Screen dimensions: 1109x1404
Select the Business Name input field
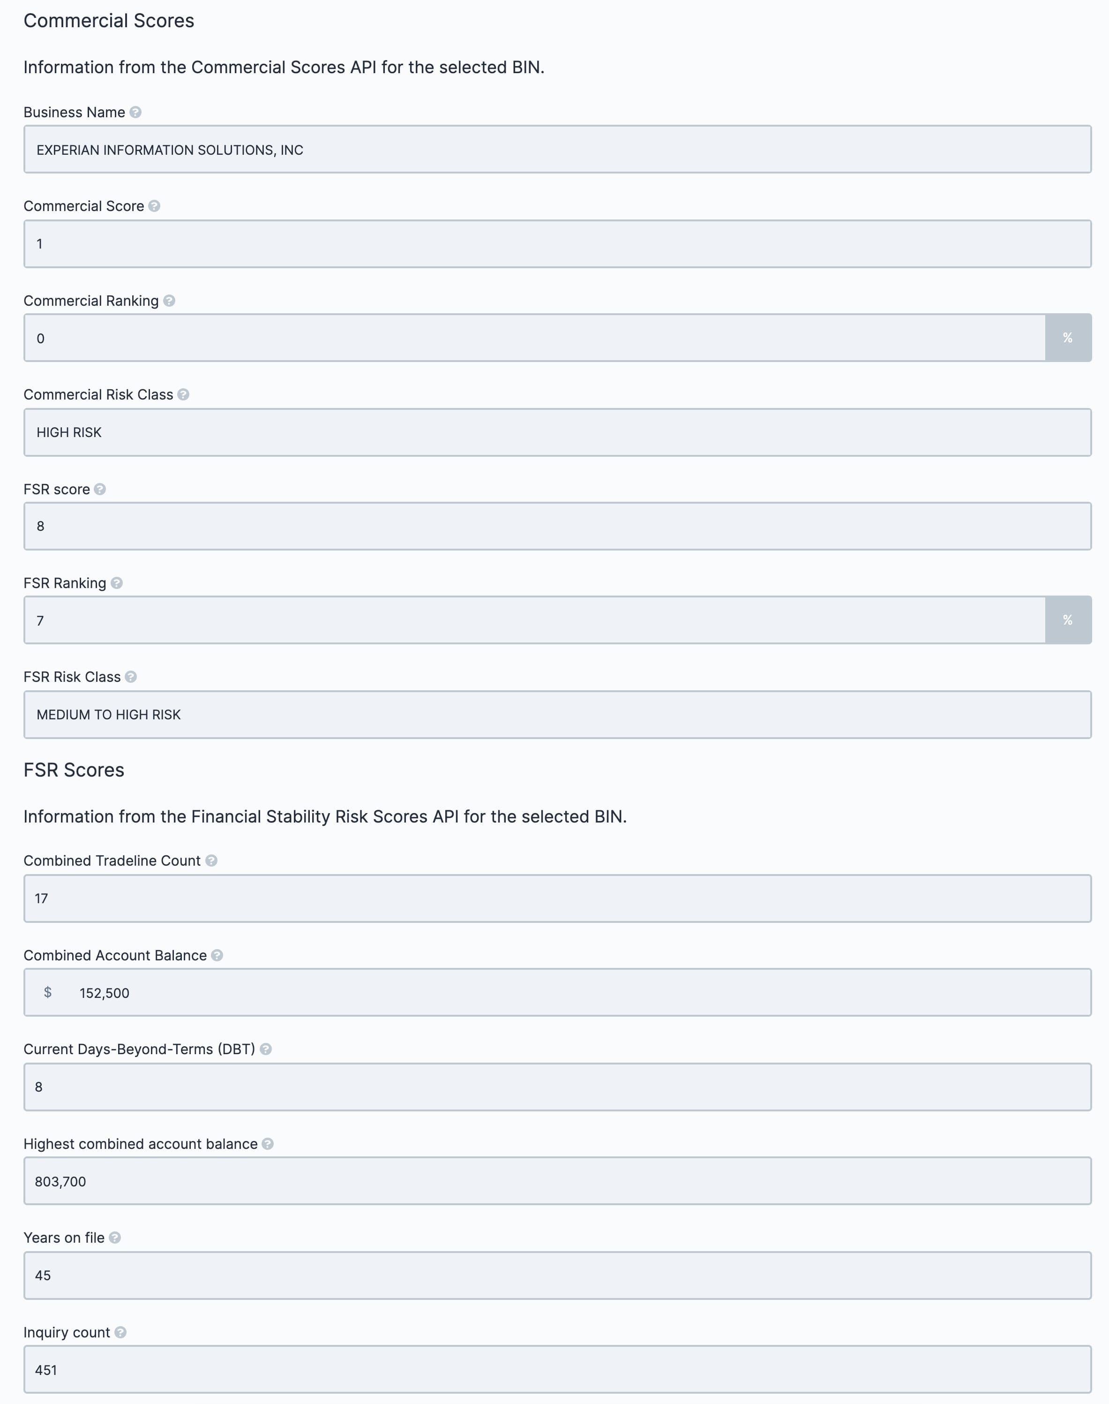(557, 150)
